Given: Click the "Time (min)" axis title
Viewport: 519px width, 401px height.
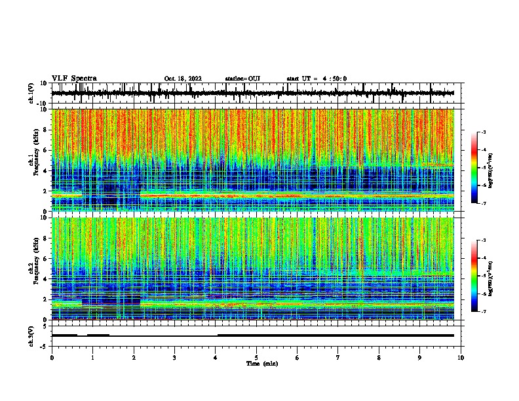Looking at the screenshot, I should 262,364.
